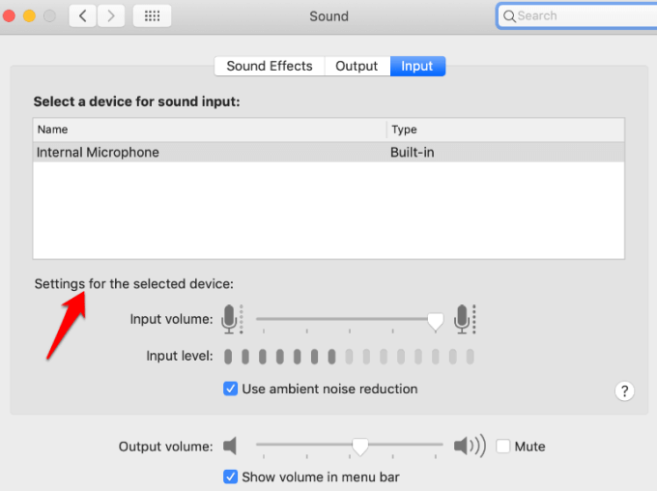Switch to the Output tab
The width and height of the screenshot is (657, 491).
(x=357, y=66)
